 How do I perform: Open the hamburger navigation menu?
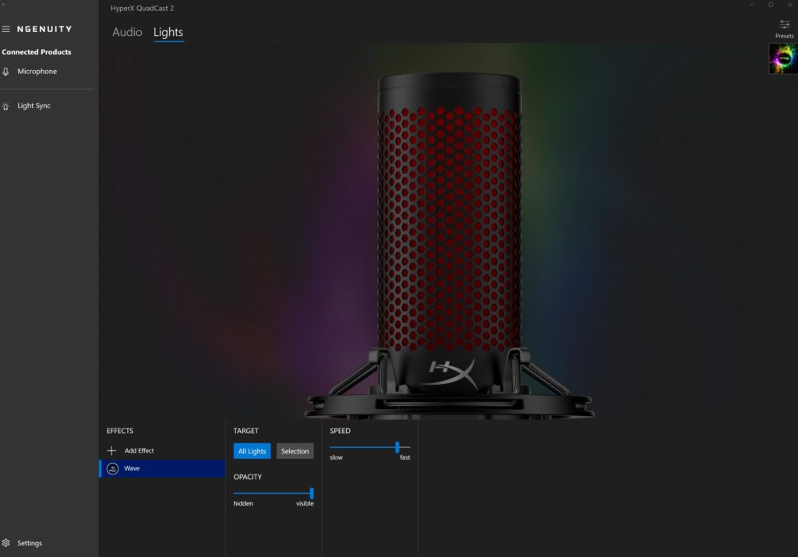coord(6,30)
